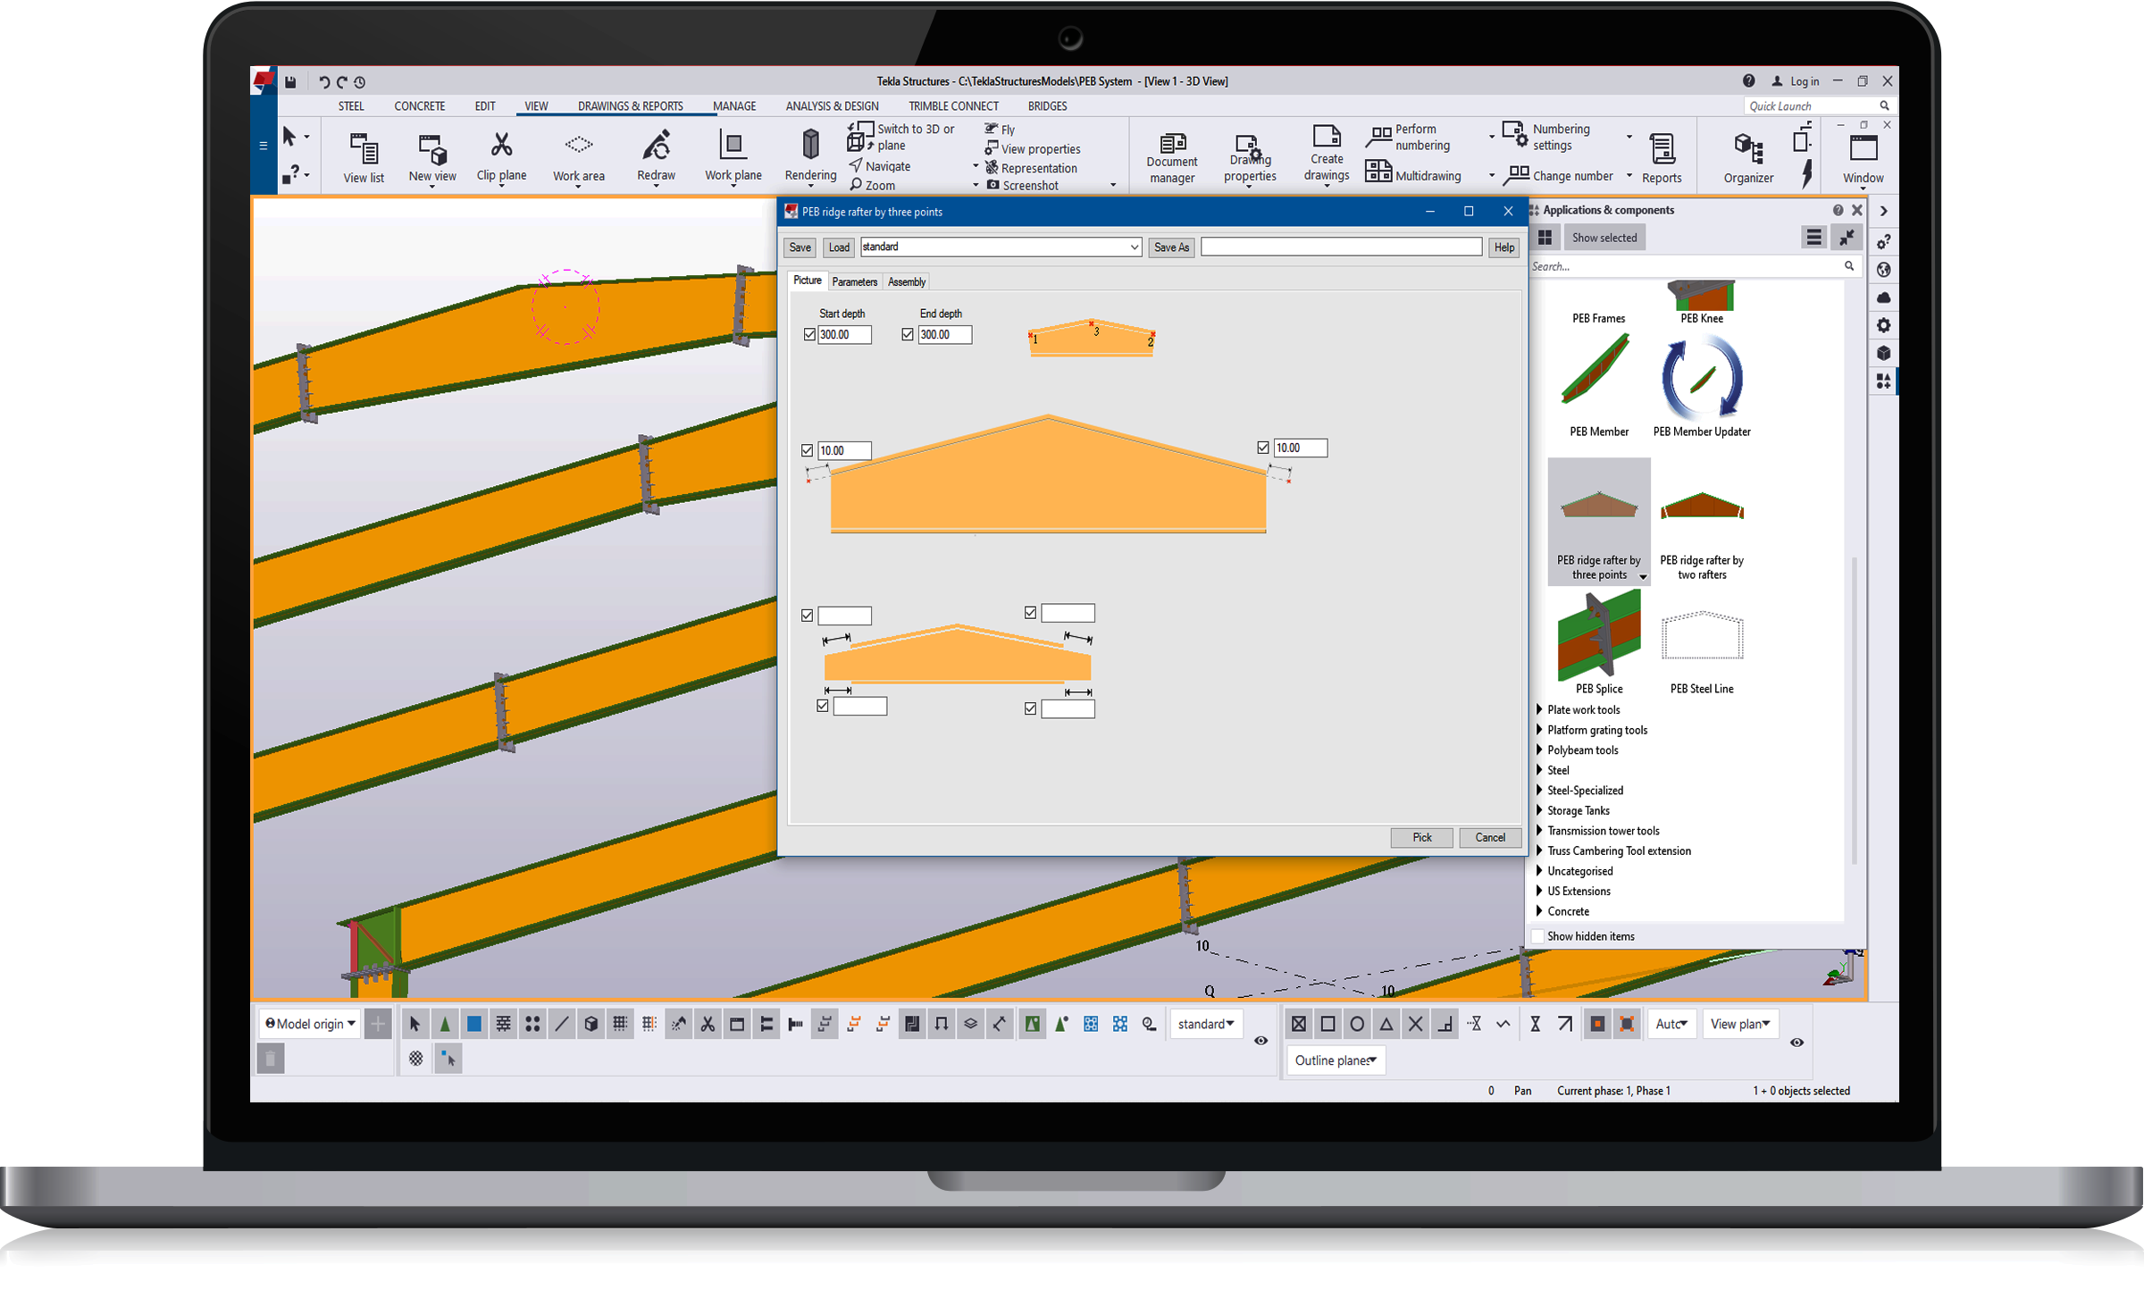Viewport: 2144px width, 1290px height.
Task: Select the Work plane tool
Action: click(733, 156)
